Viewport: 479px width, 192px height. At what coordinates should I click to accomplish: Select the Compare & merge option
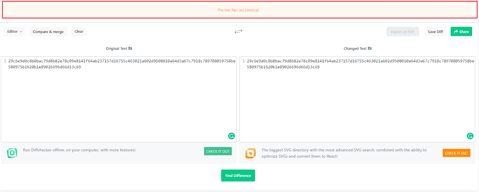pyautogui.click(x=48, y=31)
